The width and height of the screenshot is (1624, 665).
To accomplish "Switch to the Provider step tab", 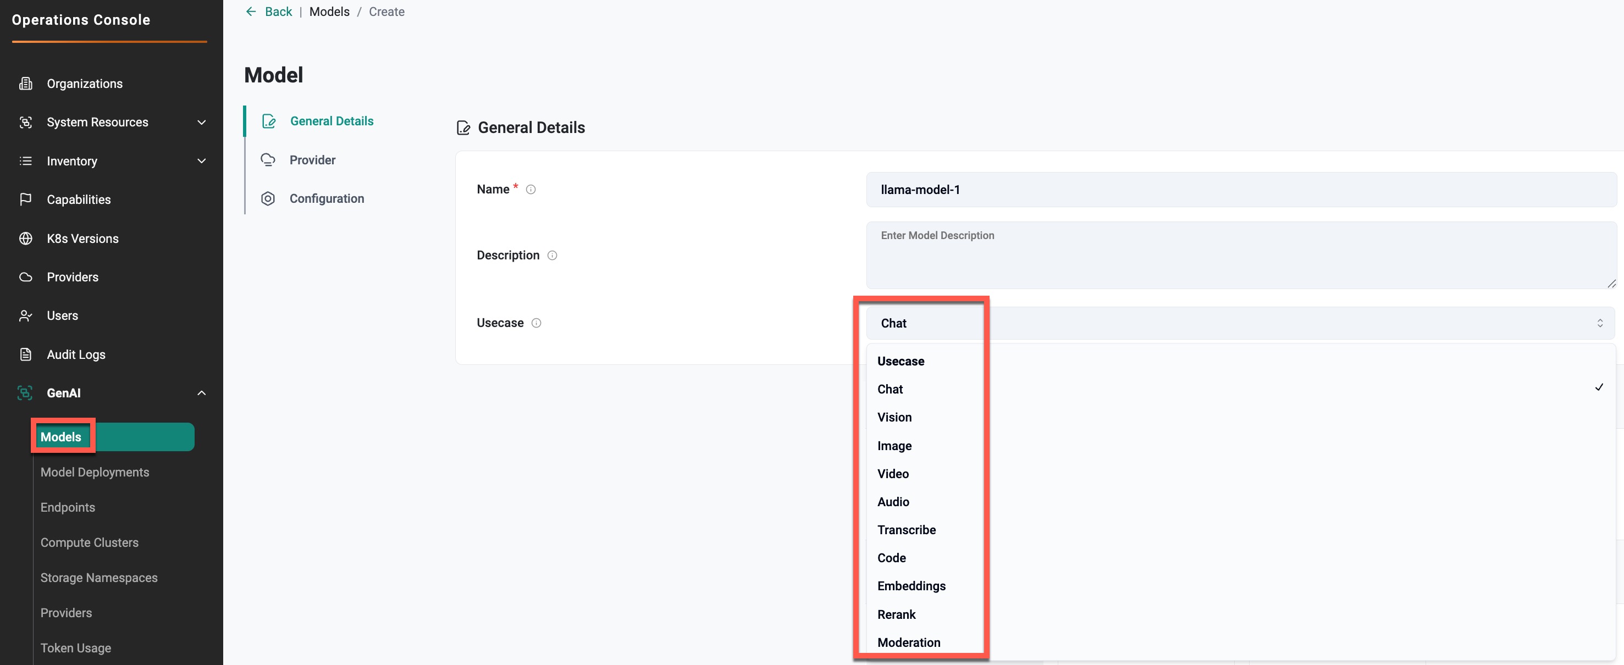I will (x=312, y=160).
